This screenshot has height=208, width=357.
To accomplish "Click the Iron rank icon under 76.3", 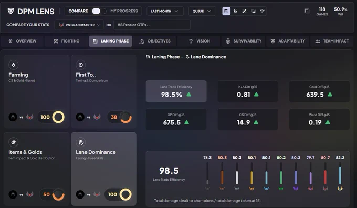I will click(x=207, y=189).
